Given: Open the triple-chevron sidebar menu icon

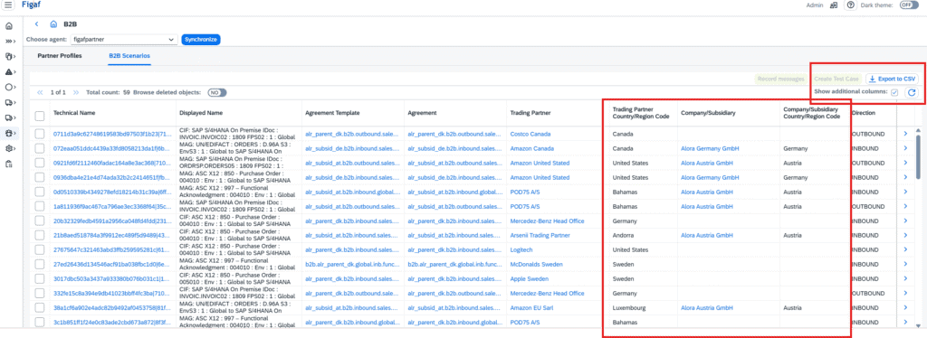Looking at the screenshot, I should pos(9,42).
